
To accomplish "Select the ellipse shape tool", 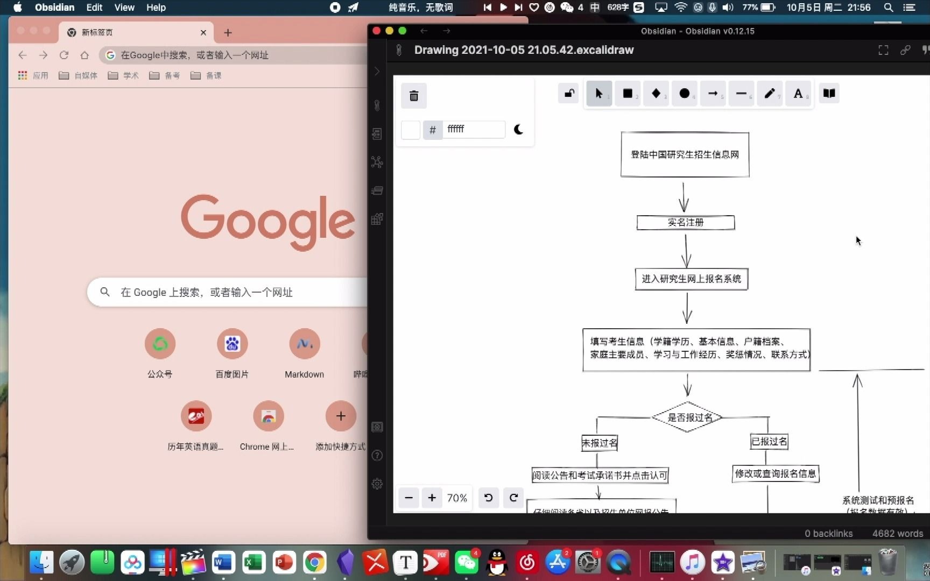I will click(685, 94).
